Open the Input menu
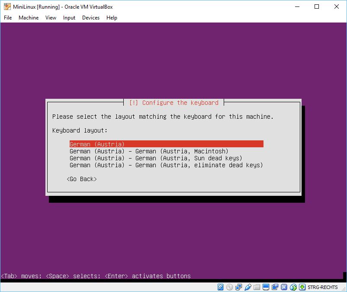The width and height of the screenshot is (347, 292). point(69,18)
